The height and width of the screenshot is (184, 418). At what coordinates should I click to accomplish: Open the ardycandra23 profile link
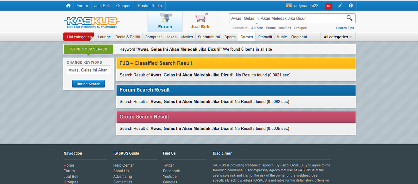[306, 6]
